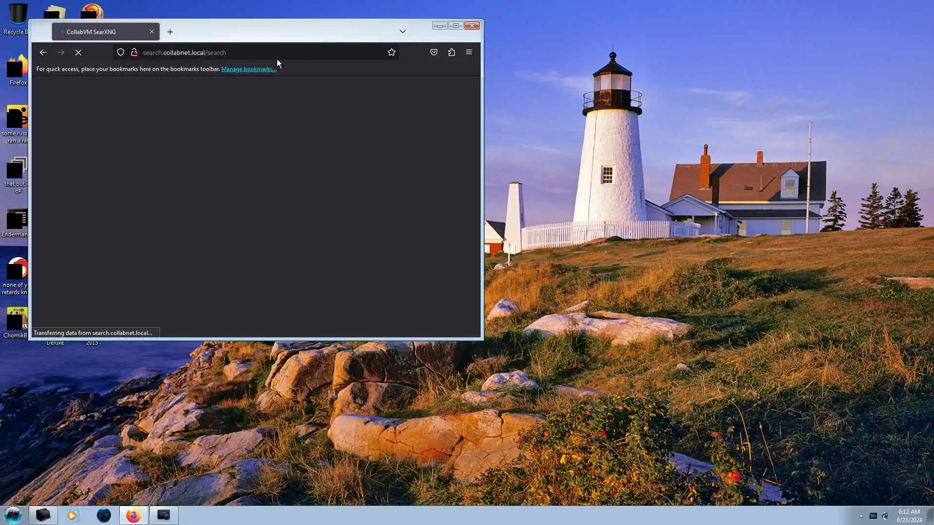Open the Save to Pocket icon
This screenshot has height=525, width=934.
click(x=434, y=52)
